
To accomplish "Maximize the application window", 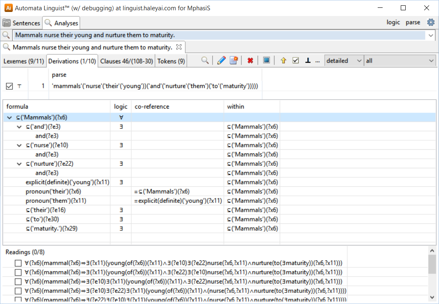I will coord(403,8).
